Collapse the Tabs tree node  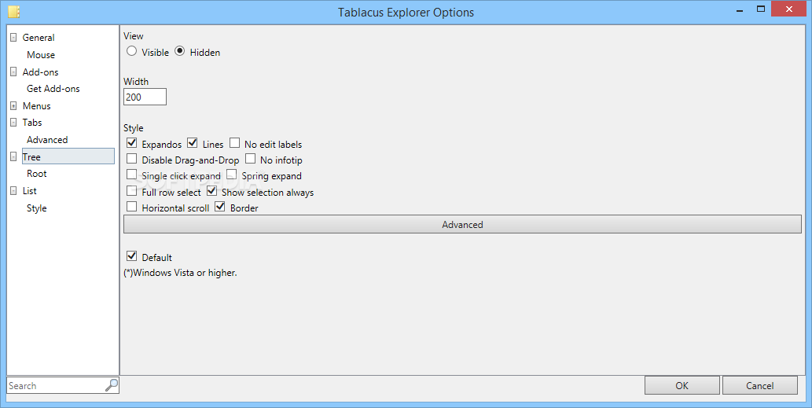pyautogui.click(x=13, y=123)
